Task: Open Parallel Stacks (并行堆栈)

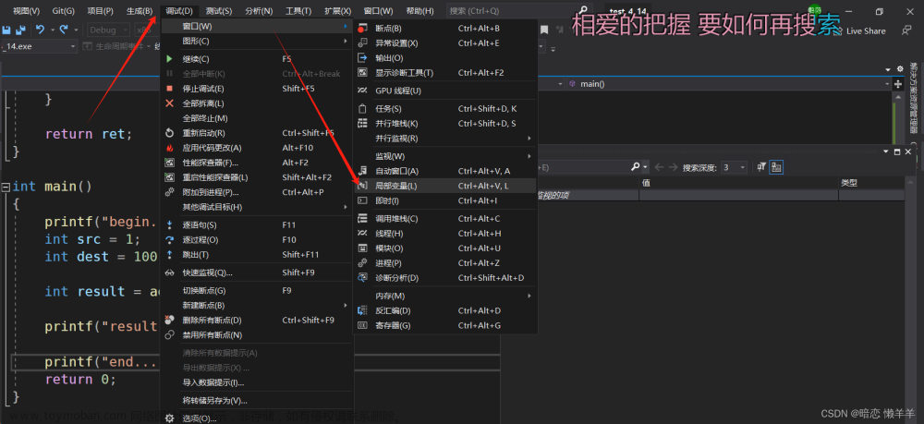Action: tap(445, 124)
